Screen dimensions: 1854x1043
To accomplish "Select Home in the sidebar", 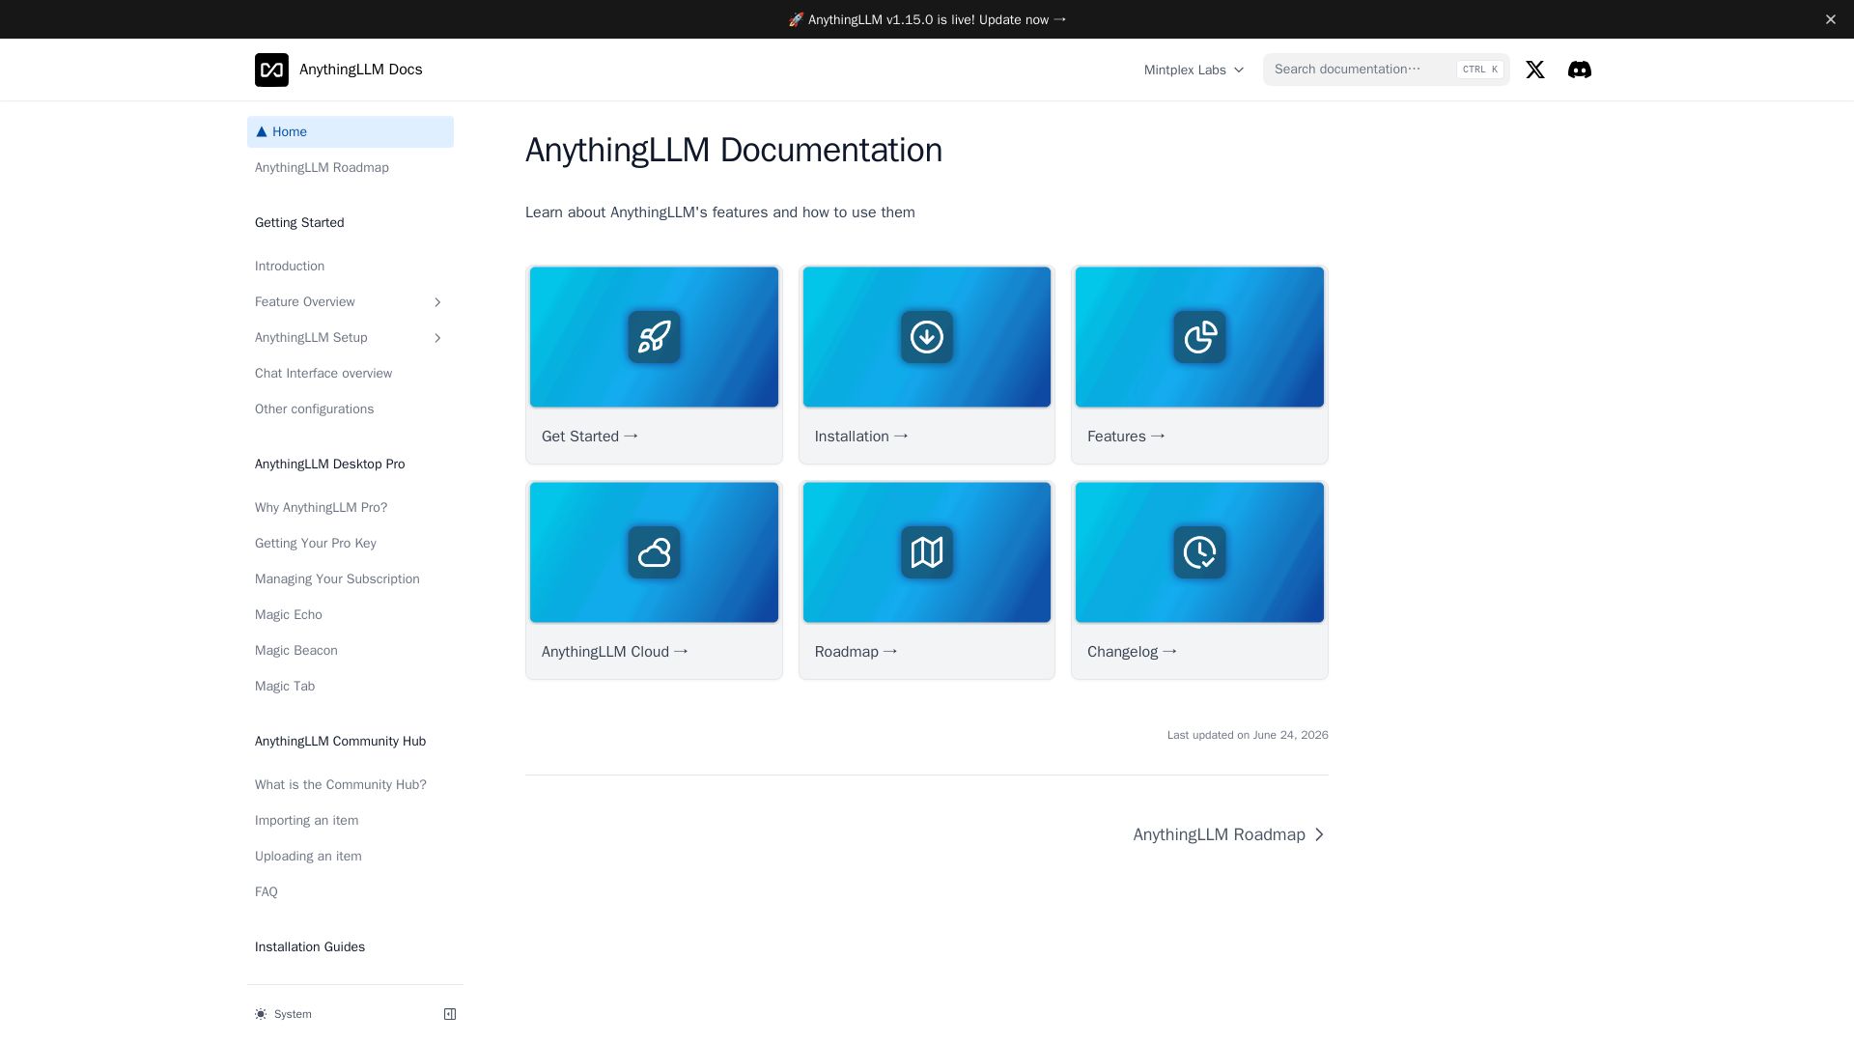I will [351, 132].
